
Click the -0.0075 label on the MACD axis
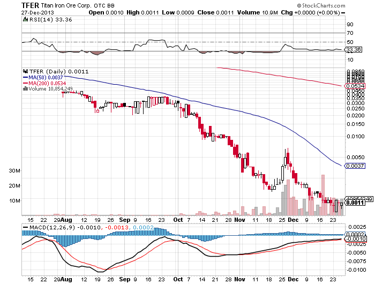click(x=356, y=261)
